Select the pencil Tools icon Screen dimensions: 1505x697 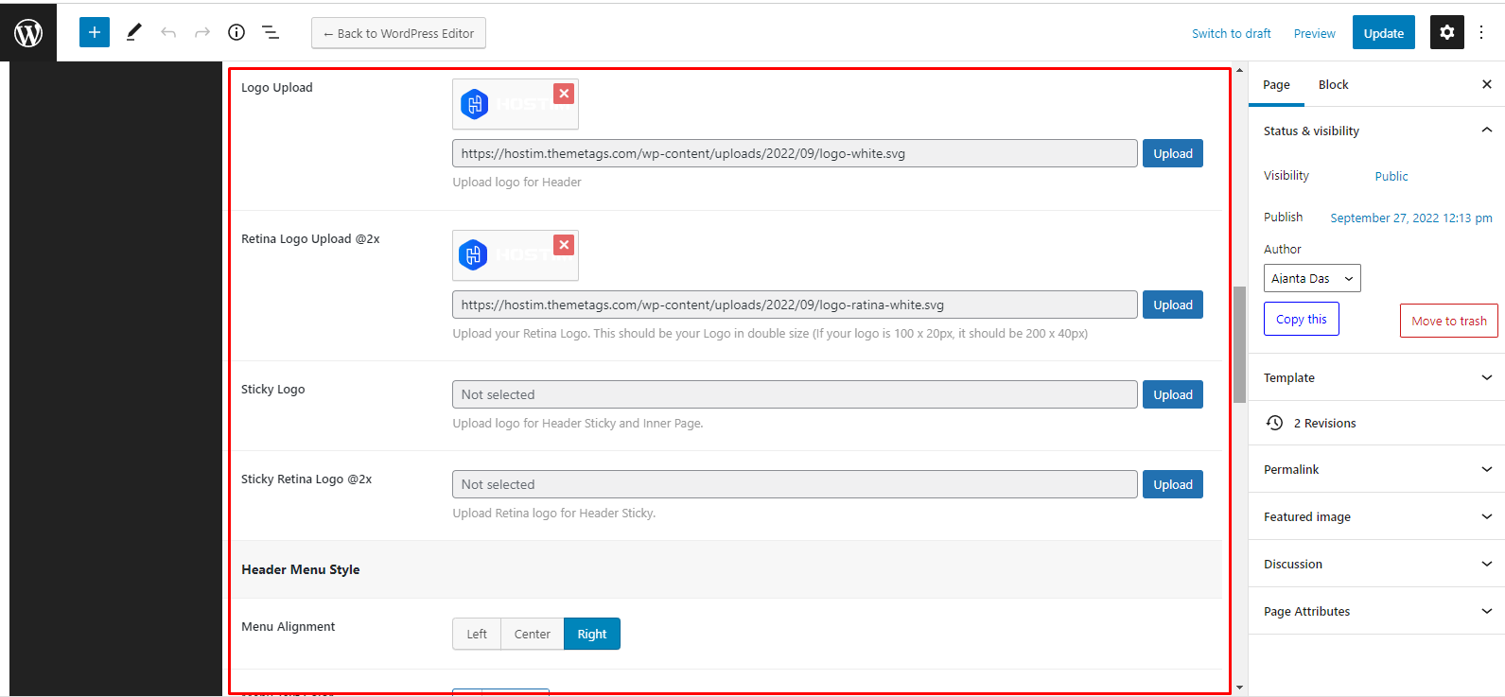[x=133, y=32]
